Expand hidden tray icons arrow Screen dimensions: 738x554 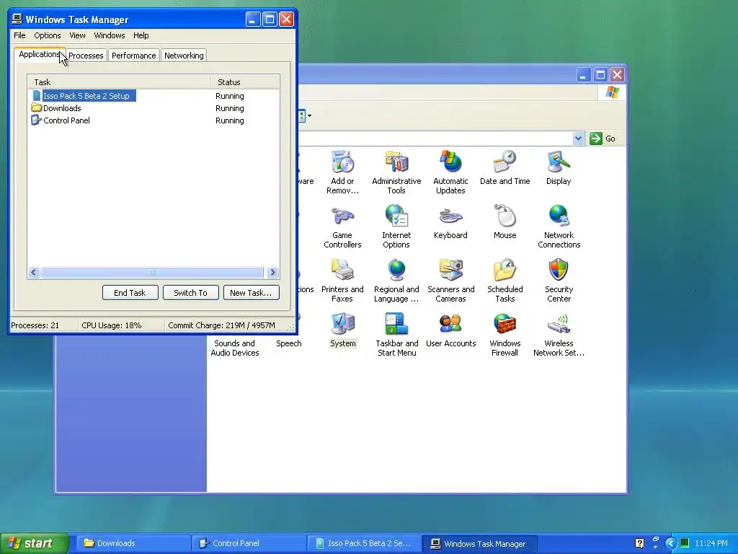(671, 543)
